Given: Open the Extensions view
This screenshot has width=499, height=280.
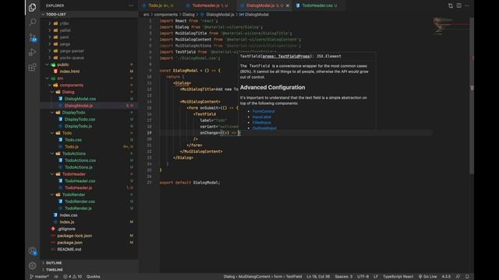Looking at the screenshot, I should tap(32, 68).
